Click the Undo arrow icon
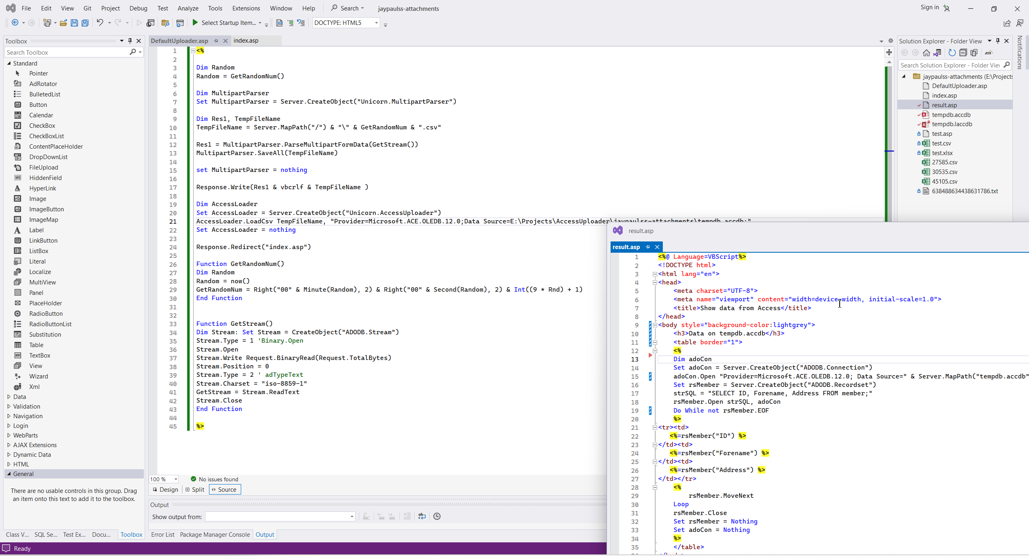Viewport: 1029px width, 556px height. pyautogui.click(x=100, y=23)
